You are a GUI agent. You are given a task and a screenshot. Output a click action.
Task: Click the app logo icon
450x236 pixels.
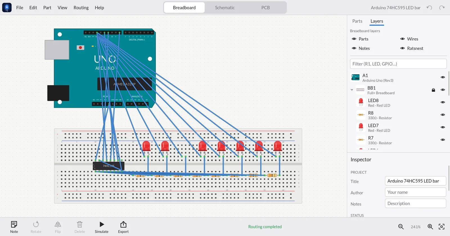pos(7,8)
